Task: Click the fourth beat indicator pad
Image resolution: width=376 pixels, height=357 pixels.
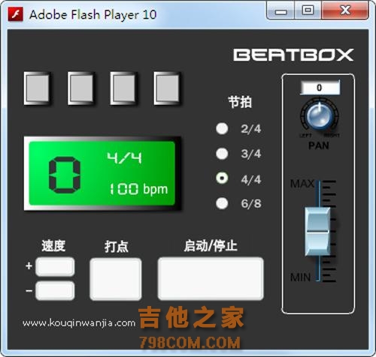Action: [x=167, y=88]
